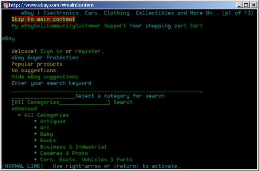Open the All Categories dropdown selector
This screenshot has width=259, height=171.
pyautogui.click(x=61, y=103)
